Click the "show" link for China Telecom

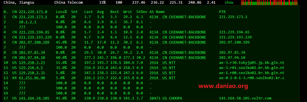(229, 3)
